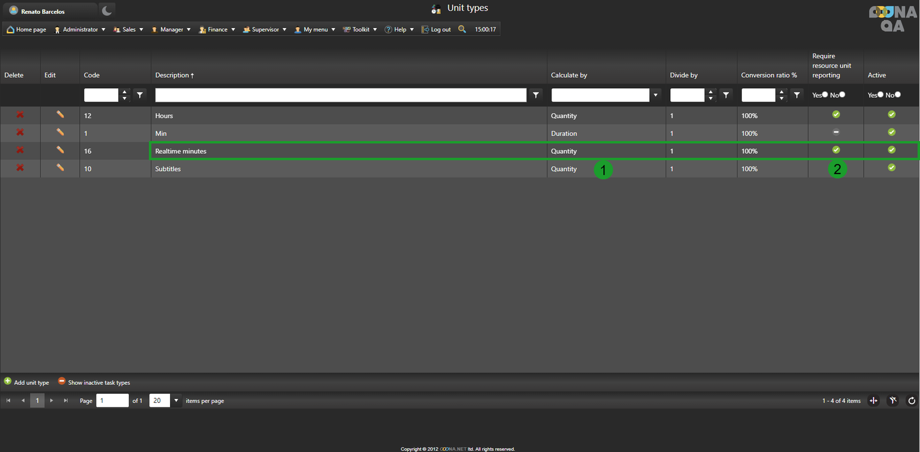
Task: Open the Description column filter funnel
Action: tap(536, 95)
